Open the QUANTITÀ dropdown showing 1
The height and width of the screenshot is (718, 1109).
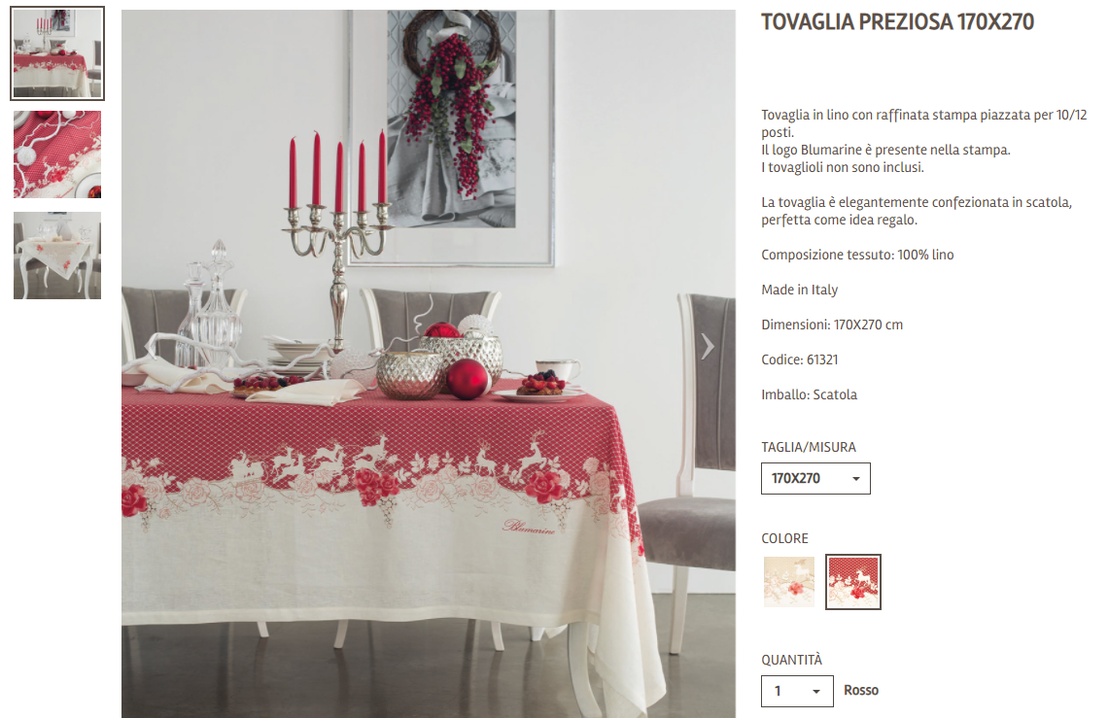click(x=797, y=691)
